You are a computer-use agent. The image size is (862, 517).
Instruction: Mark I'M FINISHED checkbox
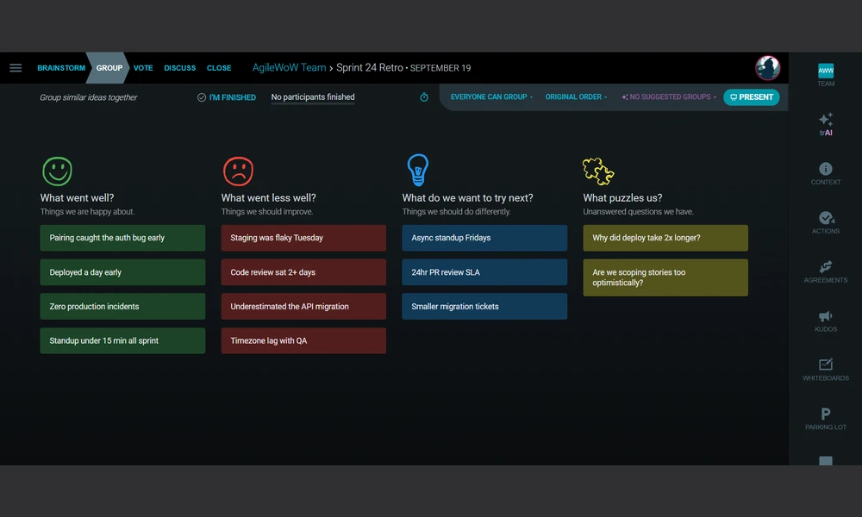coord(227,97)
